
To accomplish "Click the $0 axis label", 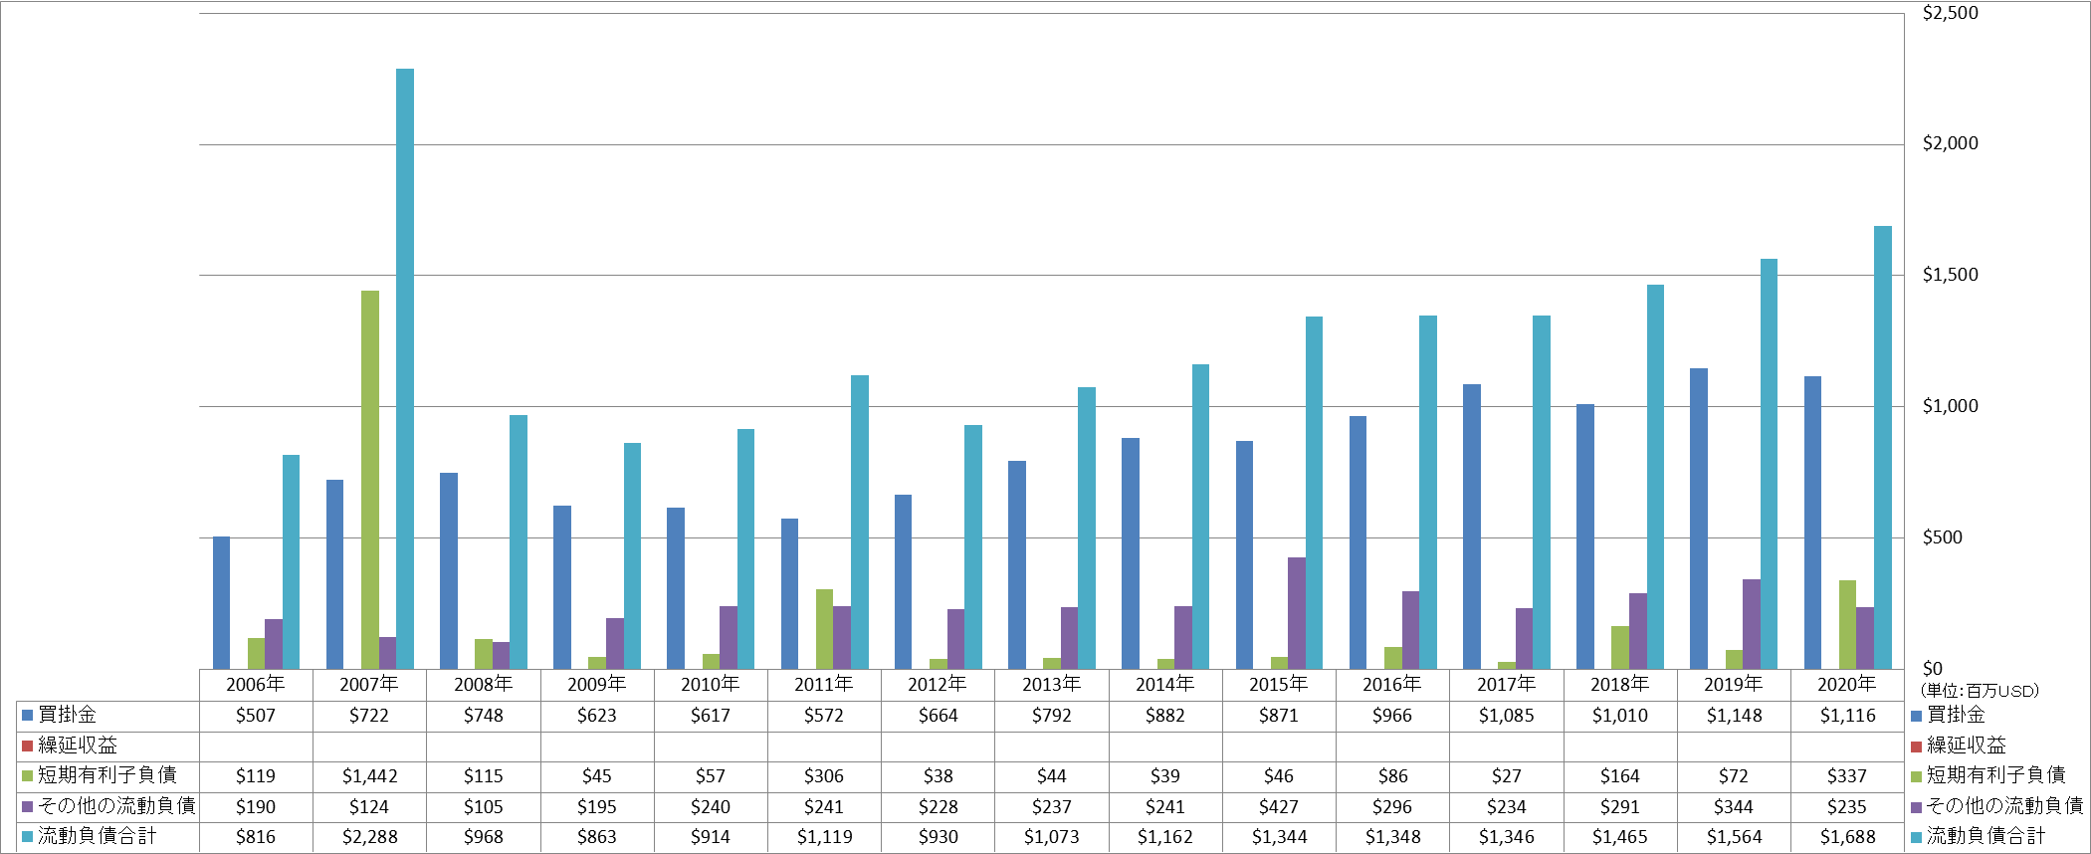I will (x=1932, y=669).
